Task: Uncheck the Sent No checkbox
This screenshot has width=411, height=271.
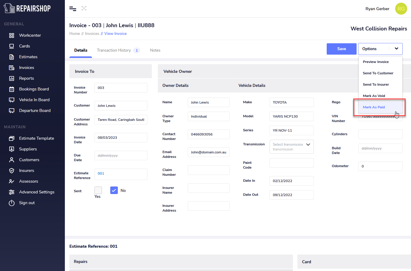Action: 114,190
